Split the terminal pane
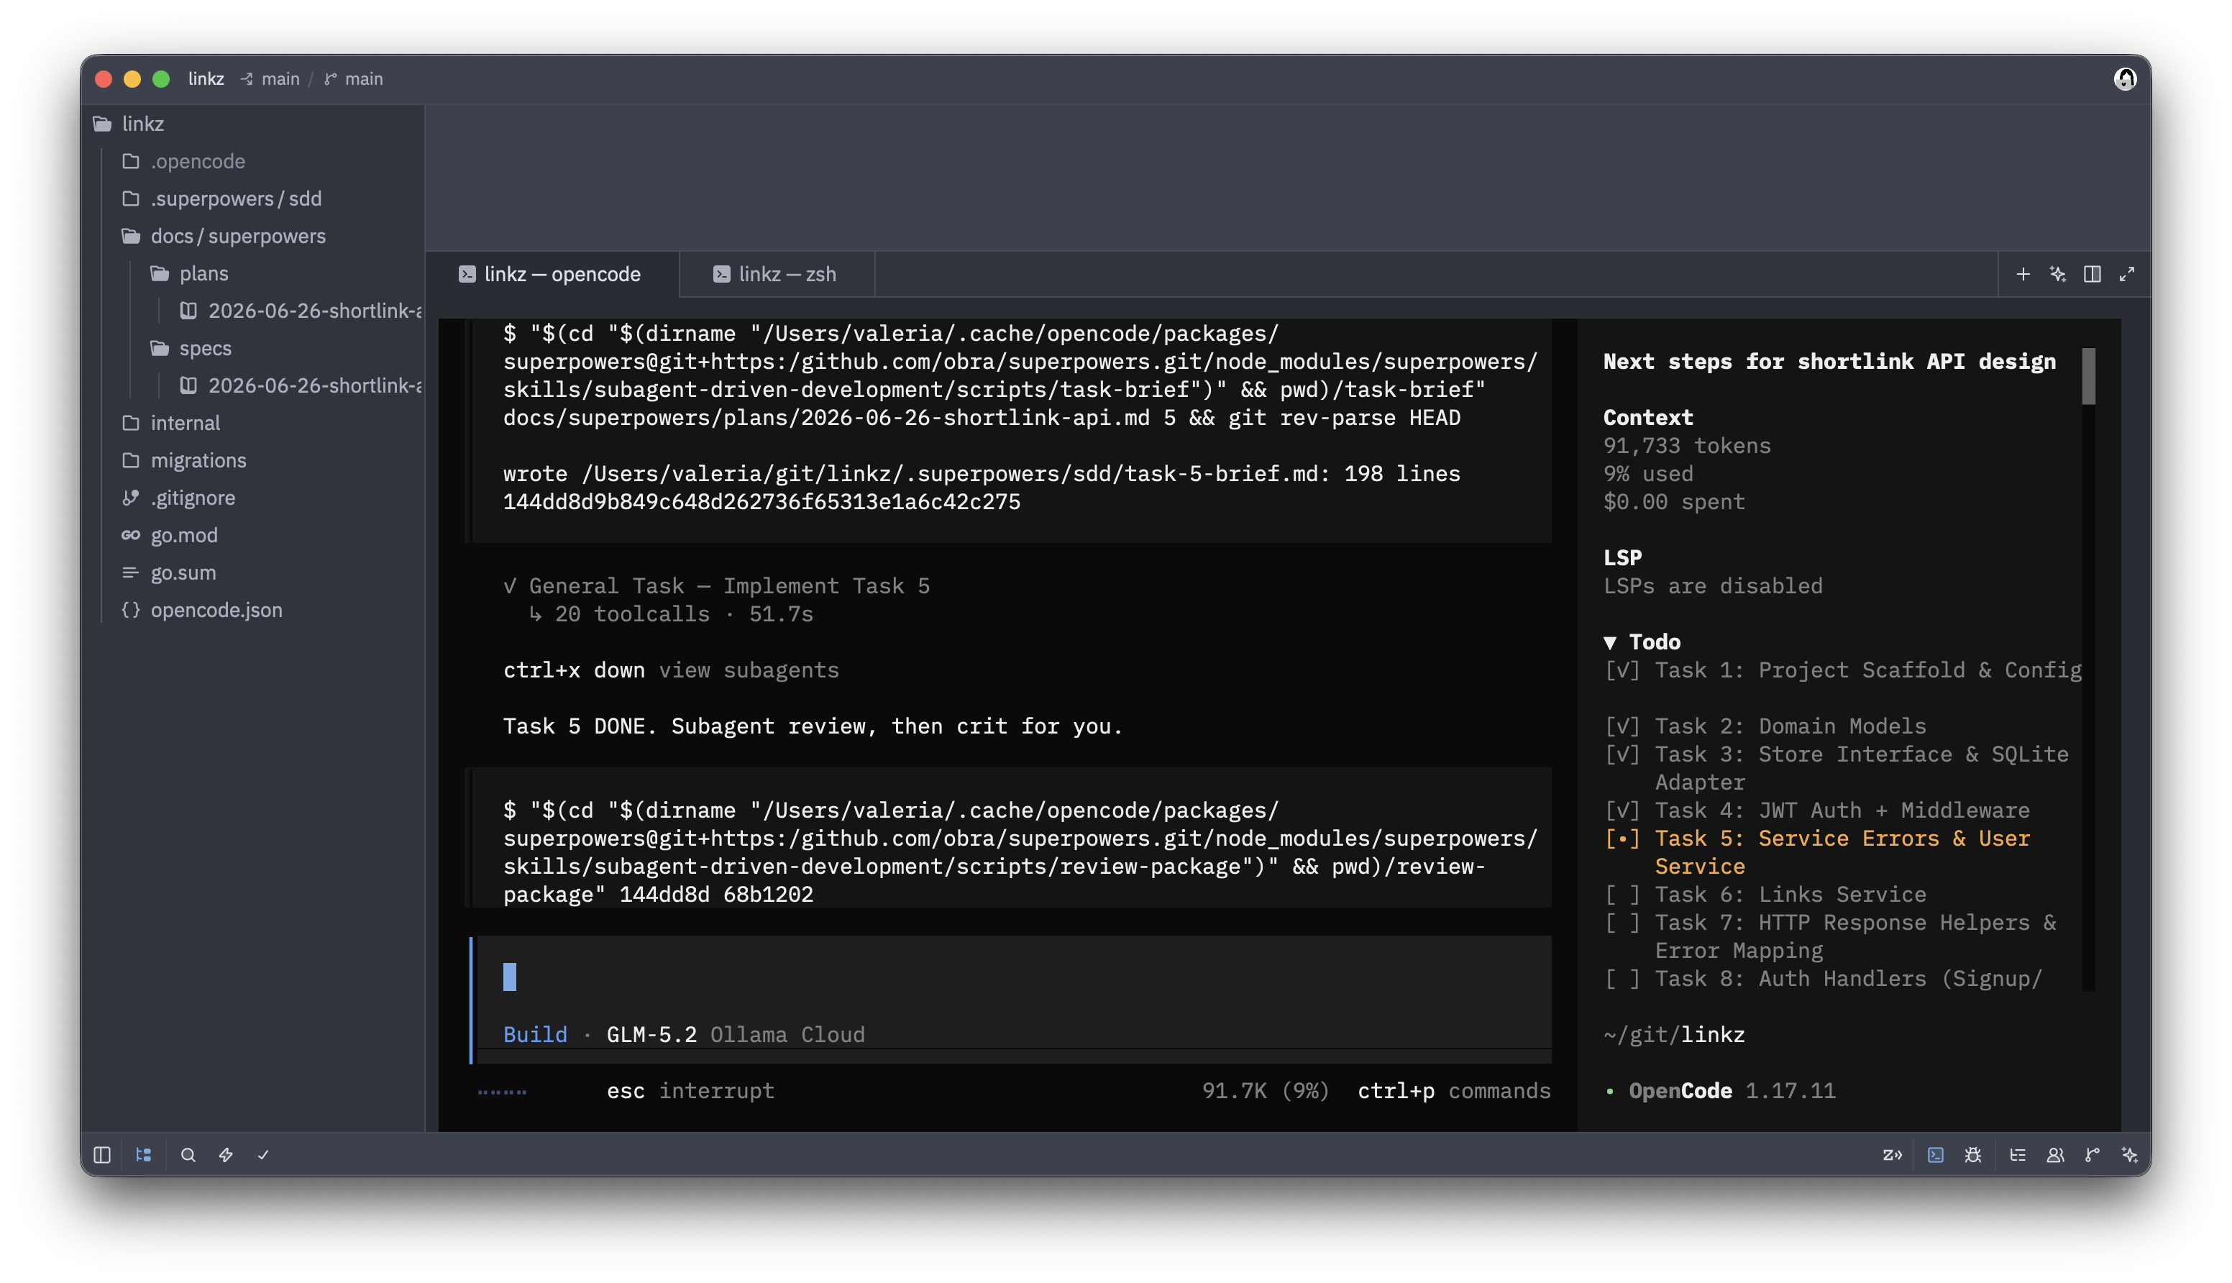The height and width of the screenshot is (1283, 2232). point(2092,274)
